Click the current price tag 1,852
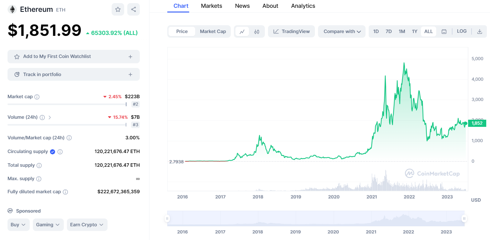 click(x=477, y=123)
